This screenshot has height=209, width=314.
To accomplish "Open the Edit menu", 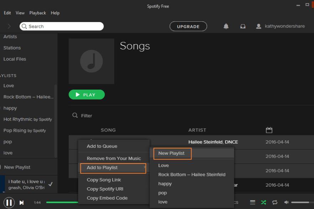I will tap(7, 13).
